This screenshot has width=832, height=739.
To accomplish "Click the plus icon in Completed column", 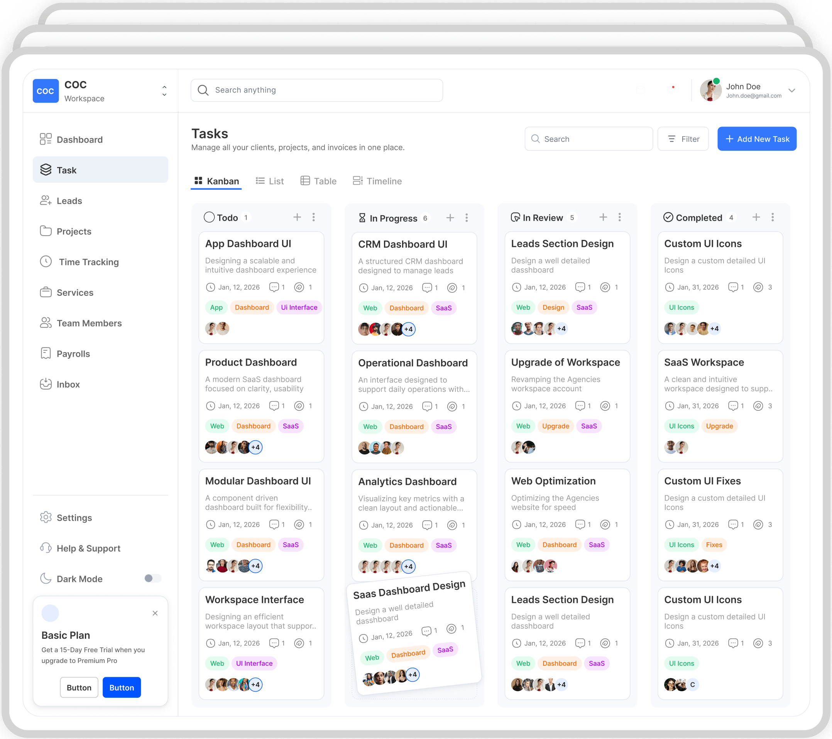I will click(756, 217).
